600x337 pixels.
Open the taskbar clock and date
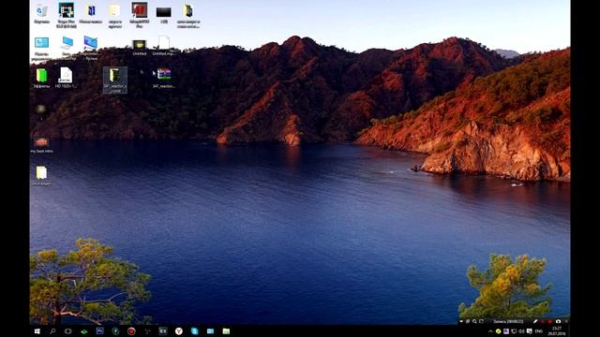(557, 331)
